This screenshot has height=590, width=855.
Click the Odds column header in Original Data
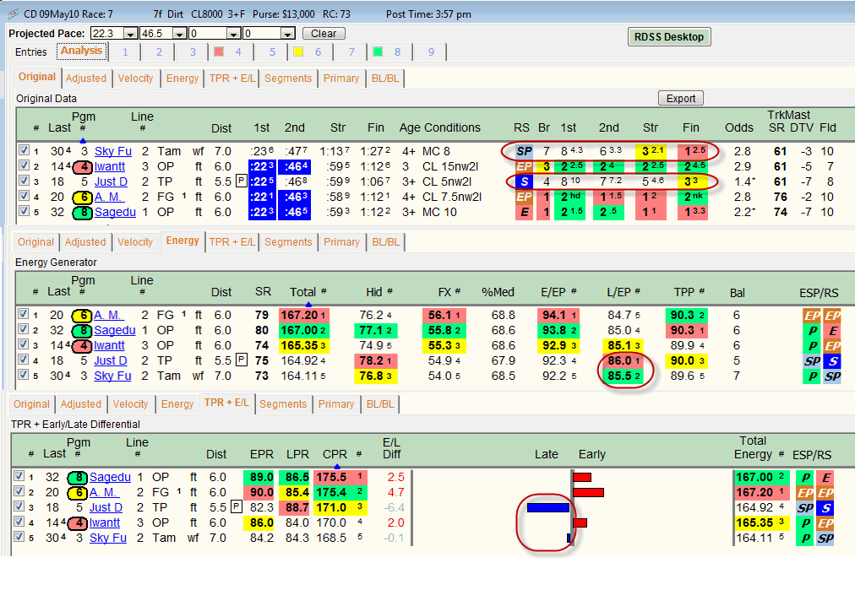(739, 128)
